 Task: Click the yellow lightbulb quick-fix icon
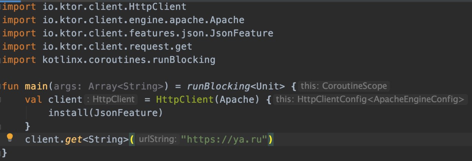[10, 138]
